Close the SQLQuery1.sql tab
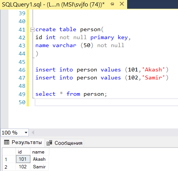 [122, 4]
